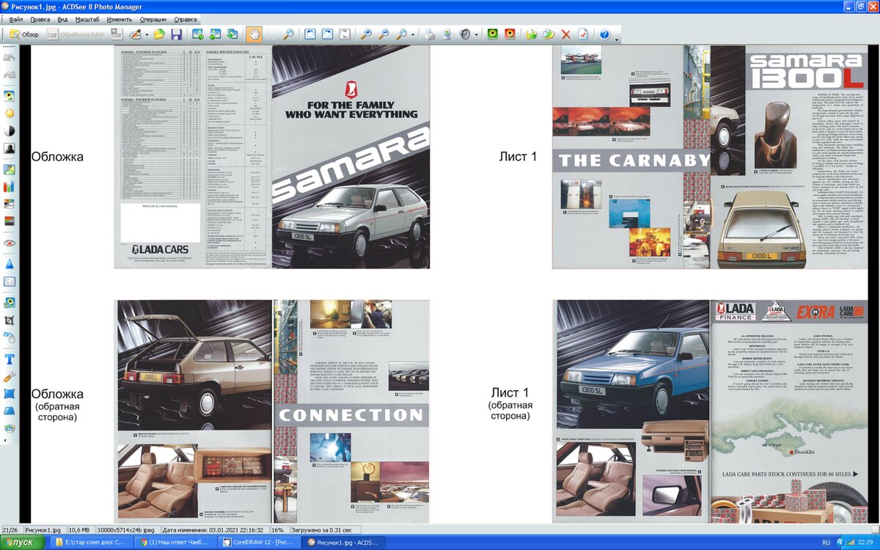Expand the zoom level dropdown arrow

pos(413,34)
